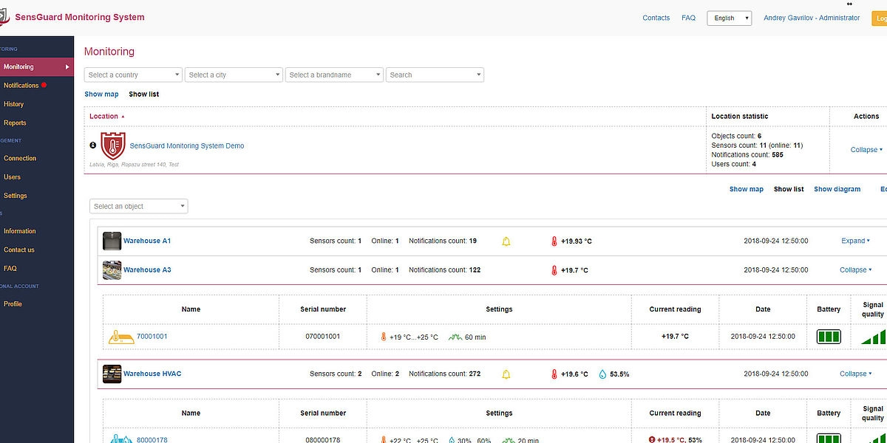
Task: Open the English language selector
Action: [729, 18]
